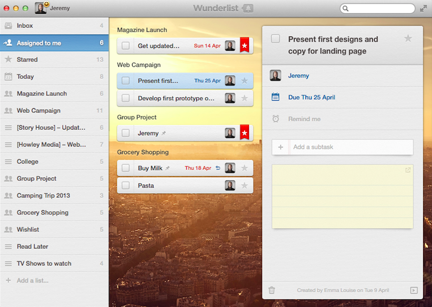Viewport: 432px width, 307px height.
Task: Open the Today smart list
Action: click(x=54, y=76)
